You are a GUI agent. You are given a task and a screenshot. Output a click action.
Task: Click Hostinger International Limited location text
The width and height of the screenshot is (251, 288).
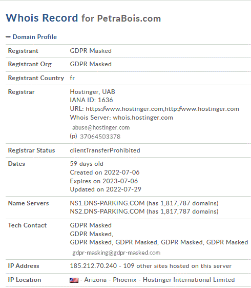point(189,280)
